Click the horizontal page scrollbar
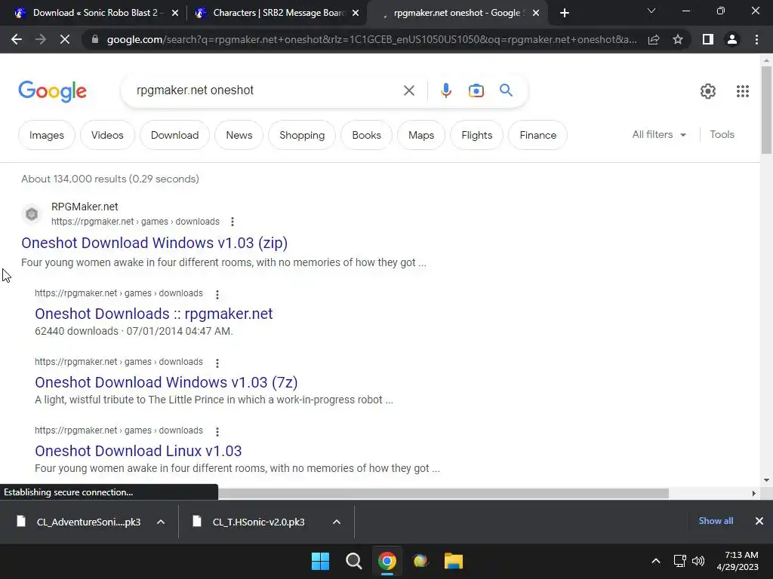 point(442,493)
